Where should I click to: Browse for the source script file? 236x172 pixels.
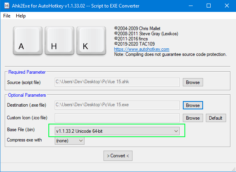(193, 82)
